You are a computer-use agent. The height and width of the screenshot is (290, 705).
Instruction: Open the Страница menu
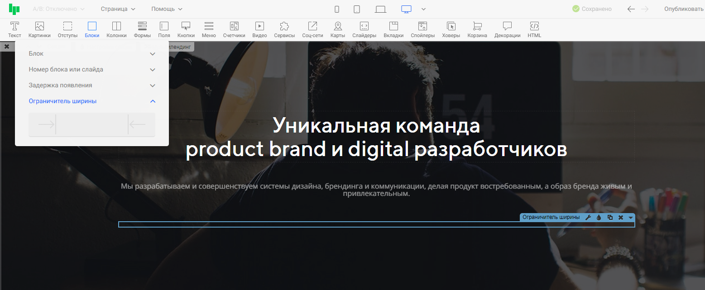(x=118, y=9)
